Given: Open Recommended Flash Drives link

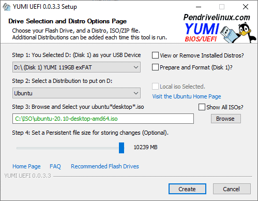Looking at the screenshot, I should pos(105,166).
